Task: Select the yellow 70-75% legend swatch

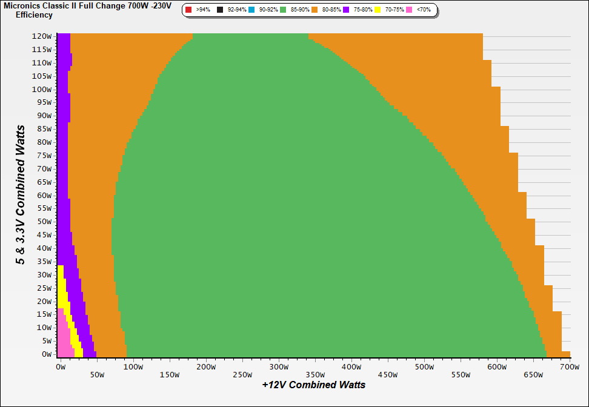Action: pyautogui.click(x=378, y=10)
